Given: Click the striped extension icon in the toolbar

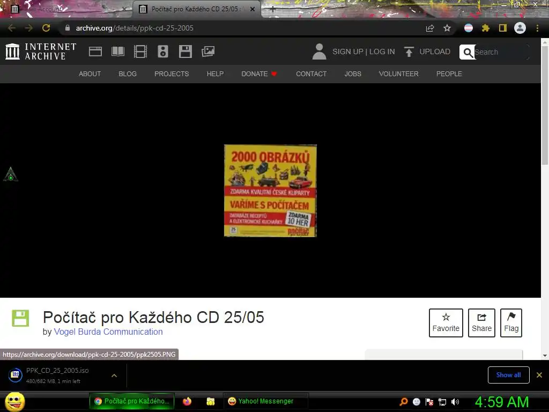Looking at the screenshot, I should click(x=469, y=28).
